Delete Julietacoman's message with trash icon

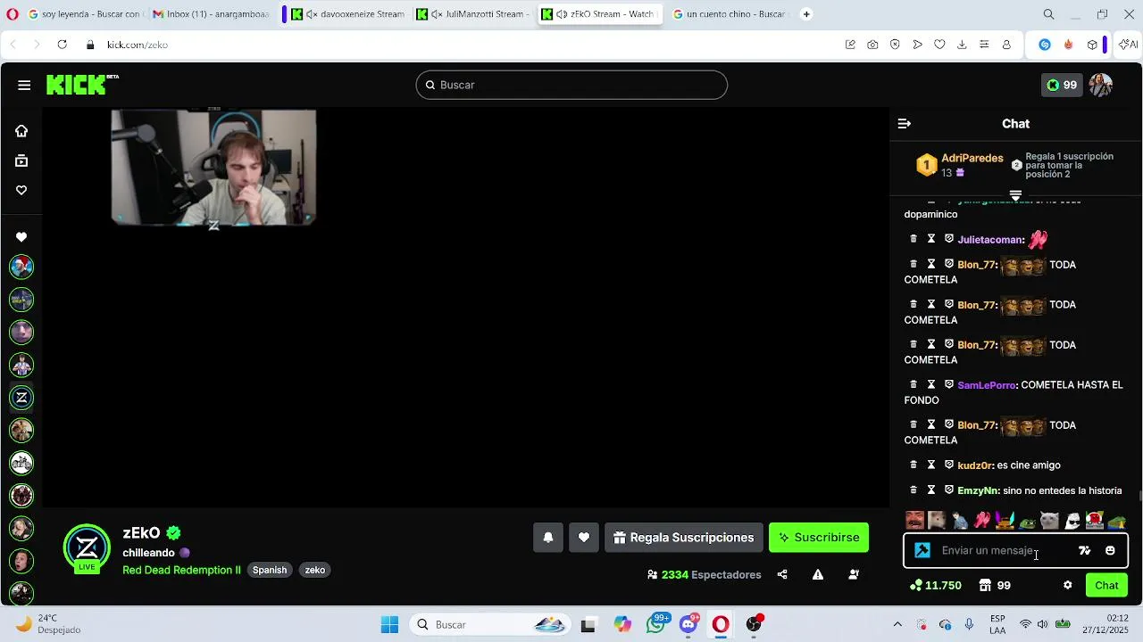pyautogui.click(x=914, y=239)
